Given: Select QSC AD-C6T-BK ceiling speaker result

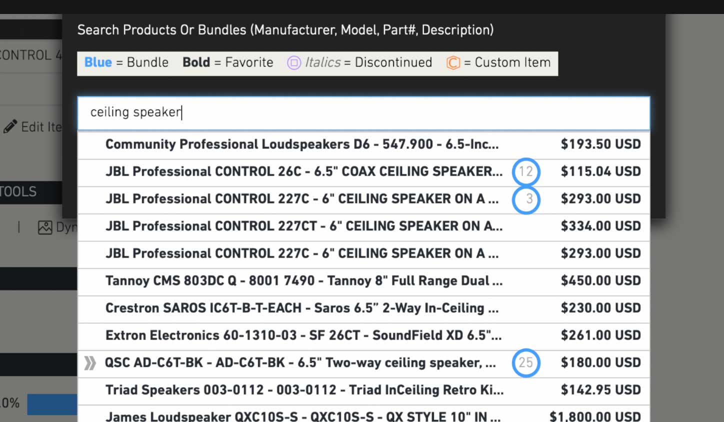Looking at the screenshot, I should coord(363,363).
